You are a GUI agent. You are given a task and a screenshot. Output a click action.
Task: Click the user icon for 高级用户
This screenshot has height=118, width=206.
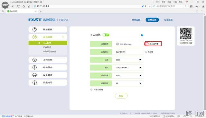tap(34, 67)
